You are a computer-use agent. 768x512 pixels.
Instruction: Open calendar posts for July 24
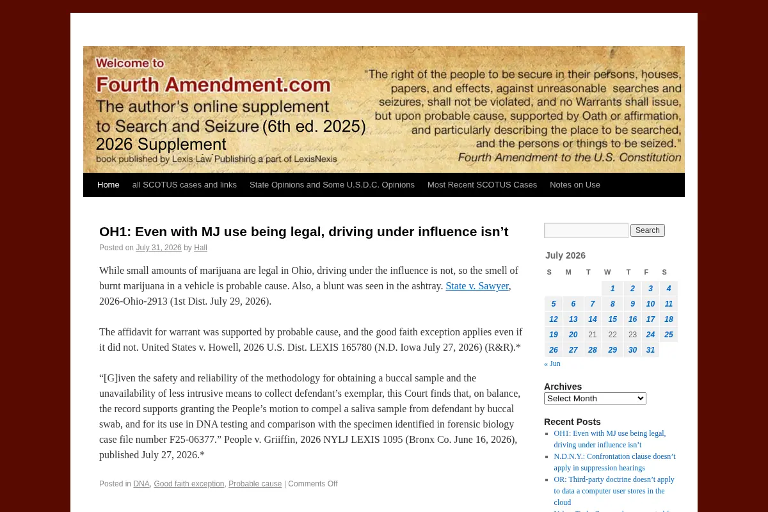pyautogui.click(x=650, y=335)
